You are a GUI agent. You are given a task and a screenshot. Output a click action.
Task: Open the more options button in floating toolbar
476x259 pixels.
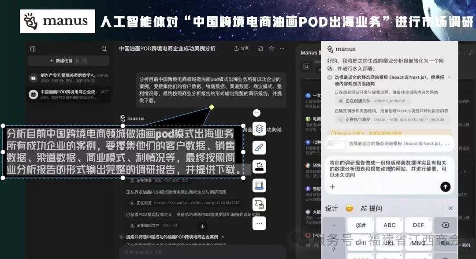point(259,223)
